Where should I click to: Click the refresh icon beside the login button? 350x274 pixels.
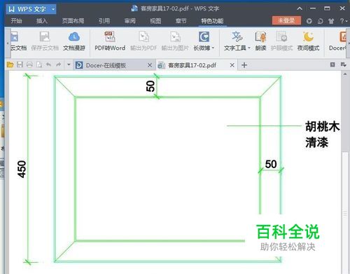[320, 21]
